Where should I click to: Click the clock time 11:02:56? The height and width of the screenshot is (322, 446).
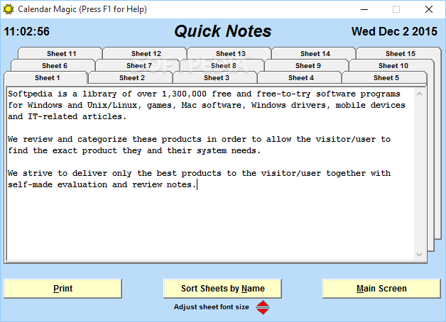(x=27, y=31)
